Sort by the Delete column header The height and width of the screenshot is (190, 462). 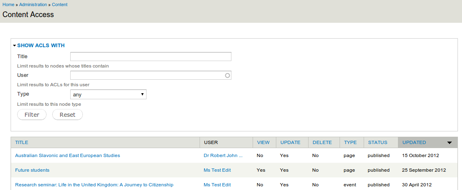[x=322, y=142]
